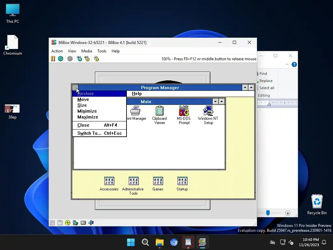The height and width of the screenshot is (250, 333).
Task: Choose Move from the control menu
Action: point(99,100)
